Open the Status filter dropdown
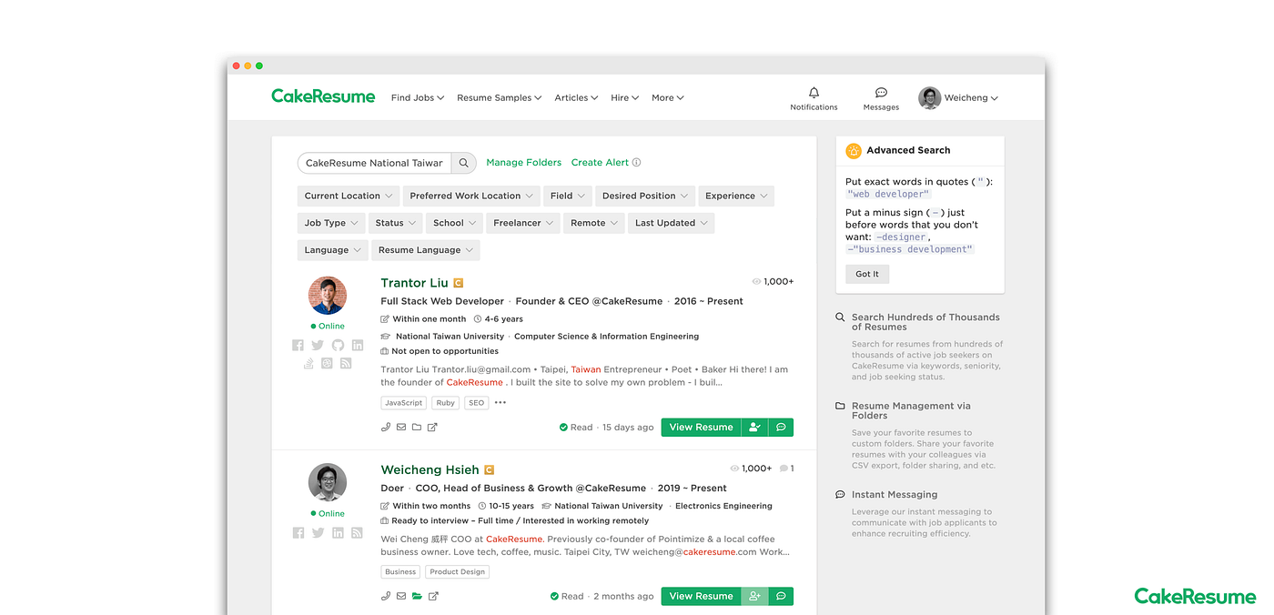The width and height of the screenshot is (1274, 615). point(396,223)
